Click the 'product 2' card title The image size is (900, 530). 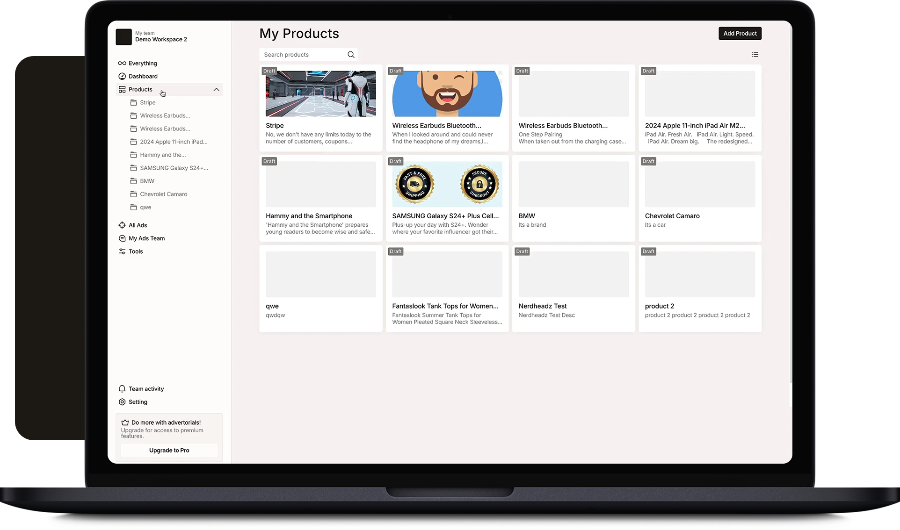coord(660,306)
